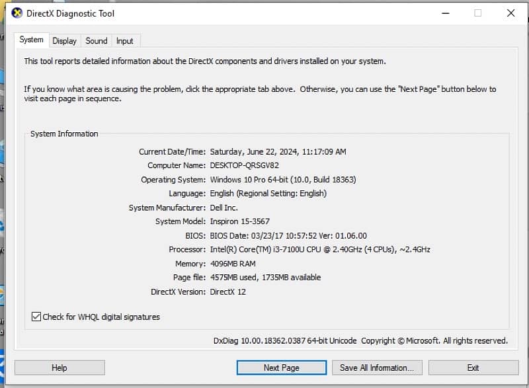
Task: Close the DirectX Diagnostic Tool window
Action: coord(510,13)
